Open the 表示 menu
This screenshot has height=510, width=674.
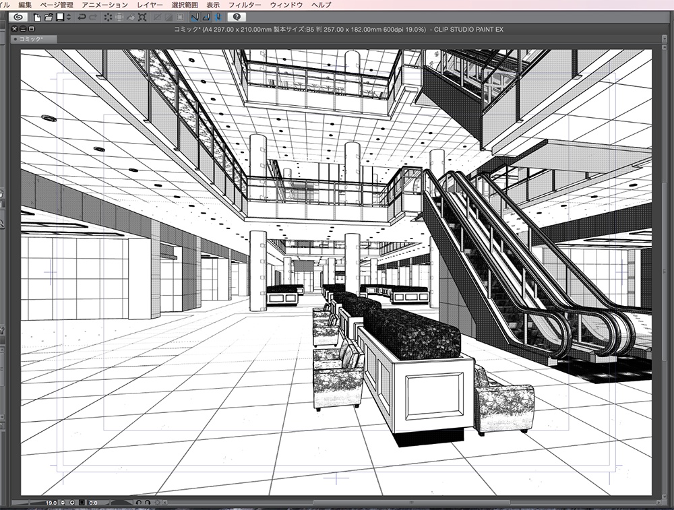pyautogui.click(x=213, y=5)
